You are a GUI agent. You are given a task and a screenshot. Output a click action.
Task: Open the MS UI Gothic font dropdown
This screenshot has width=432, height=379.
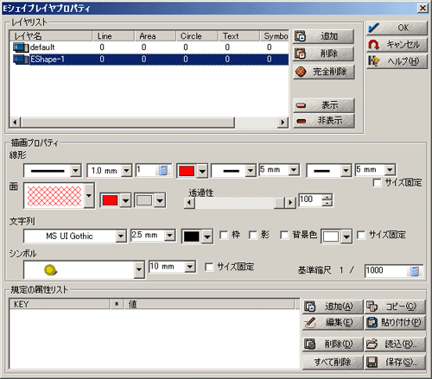pyautogui.click(x=121, y=237)
